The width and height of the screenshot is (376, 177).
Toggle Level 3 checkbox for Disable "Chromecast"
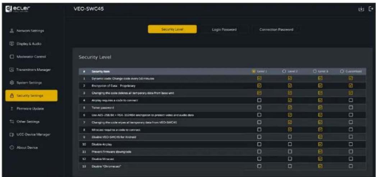click(320, 166)
